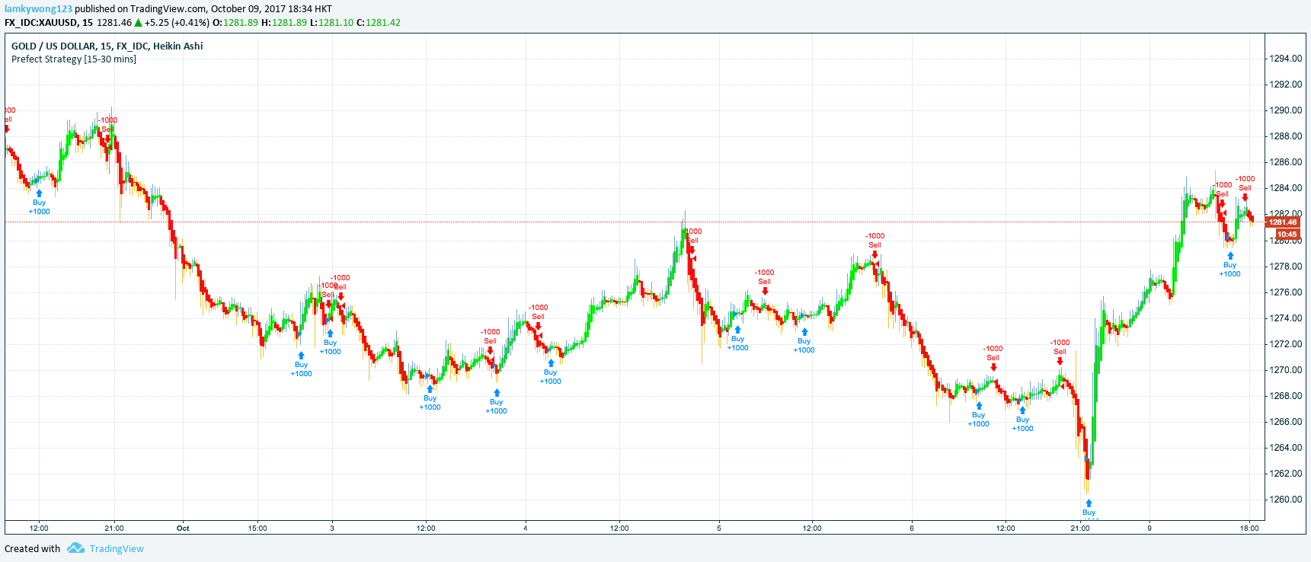
Task: Select the green up-triangle change indicator
Action: 138,23
